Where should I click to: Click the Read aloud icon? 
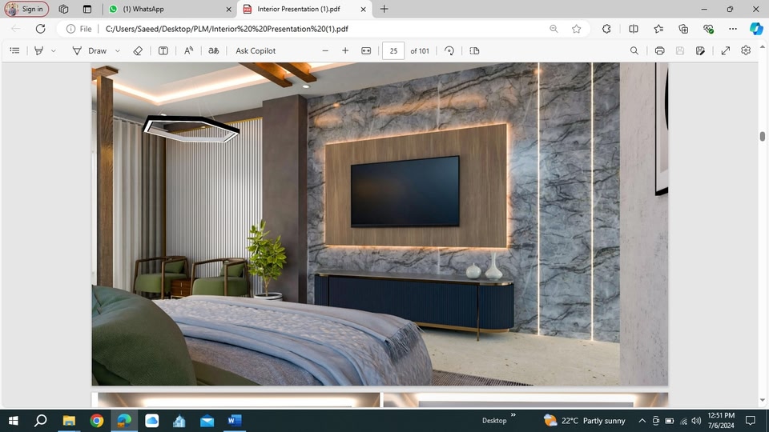188,50
